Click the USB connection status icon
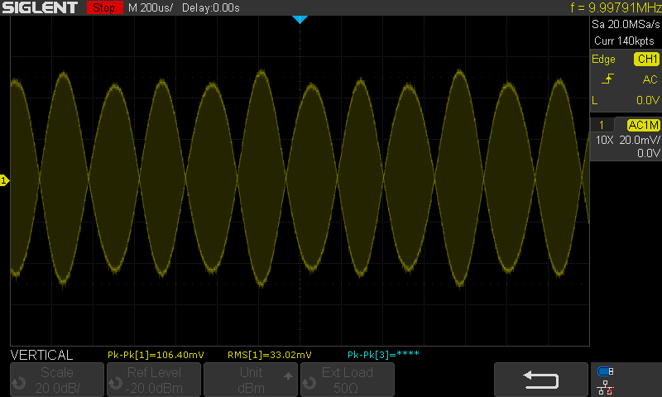Viewport: 662px width, 397px height. [x=606, y=371]
